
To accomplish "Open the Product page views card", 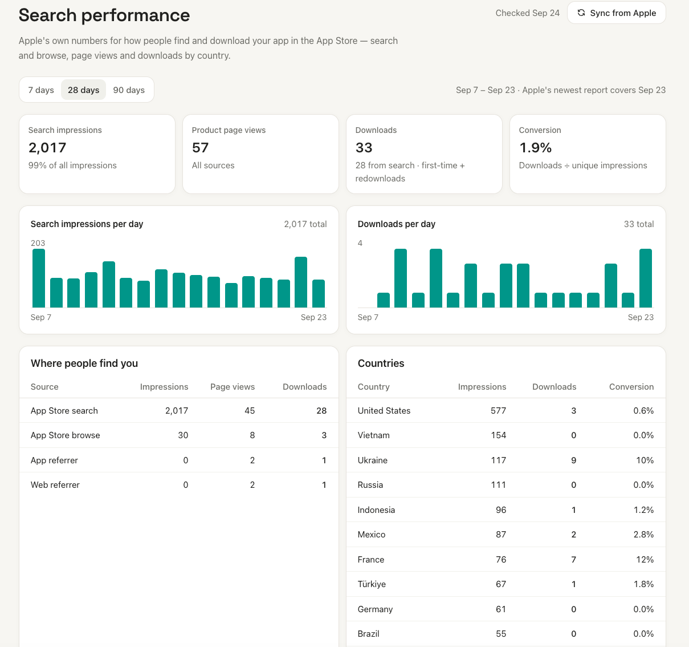I will tap(260, 154).
